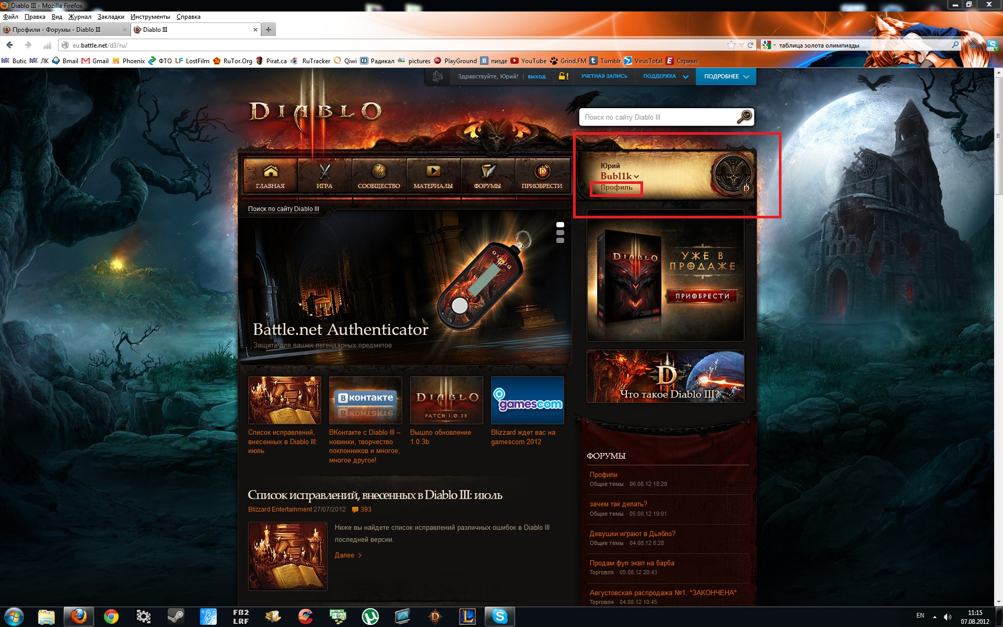Open Patch 1.0.3b news thumbnail
The height and width of the screenshot is (627, 1003).
pos(447,400)
